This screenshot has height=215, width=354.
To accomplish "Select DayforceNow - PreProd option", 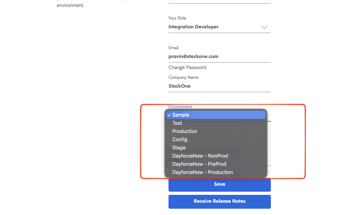I will coord(216,164).
